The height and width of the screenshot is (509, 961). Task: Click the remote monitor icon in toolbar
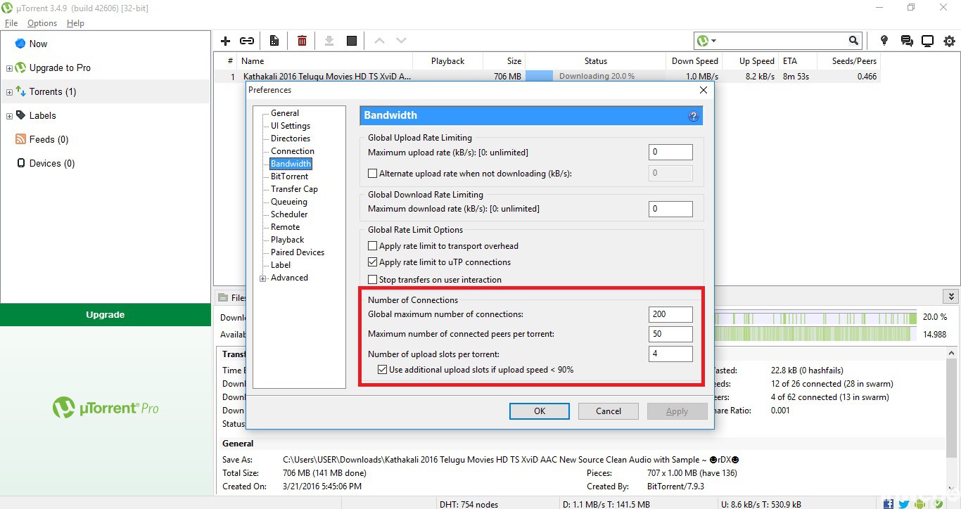click(927, 41)
